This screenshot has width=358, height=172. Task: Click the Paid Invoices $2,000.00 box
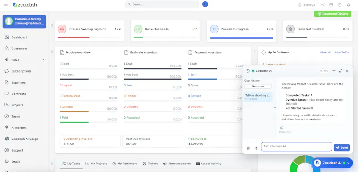tap(213, 141)
